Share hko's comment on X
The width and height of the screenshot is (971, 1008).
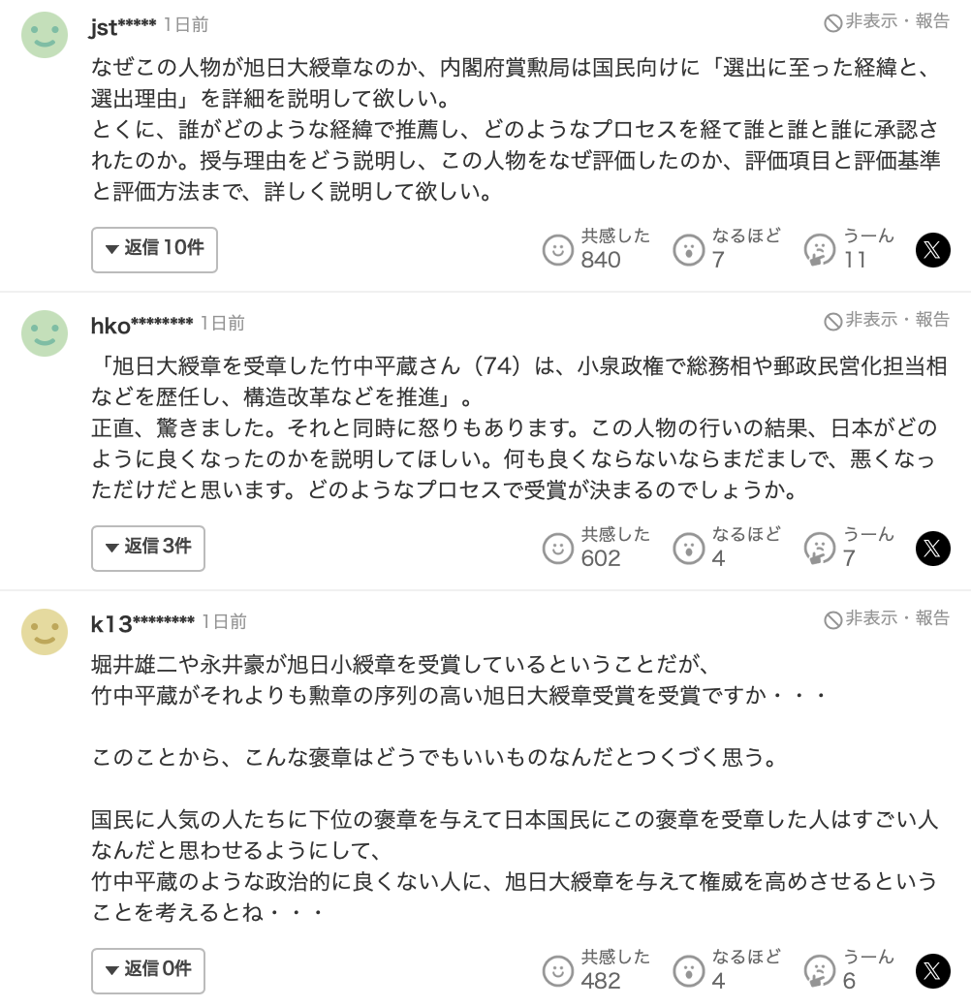click(x=932, y=549)
